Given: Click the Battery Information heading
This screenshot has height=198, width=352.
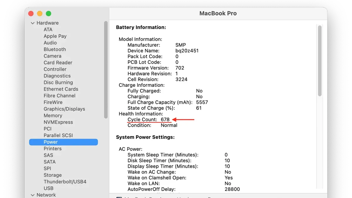Looking at the screenshot, I should point(141,27).
